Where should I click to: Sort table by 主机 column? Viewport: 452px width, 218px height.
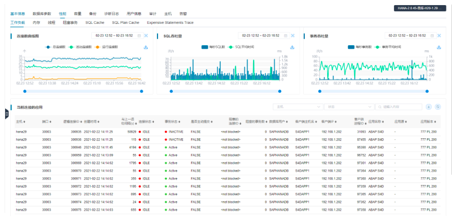point(24,122)
